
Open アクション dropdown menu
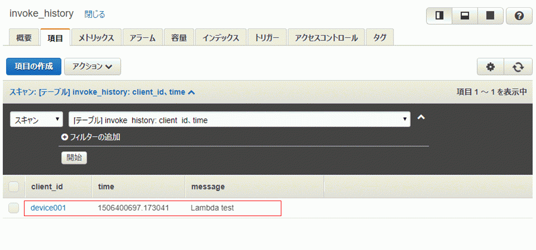tap(92, 67)
